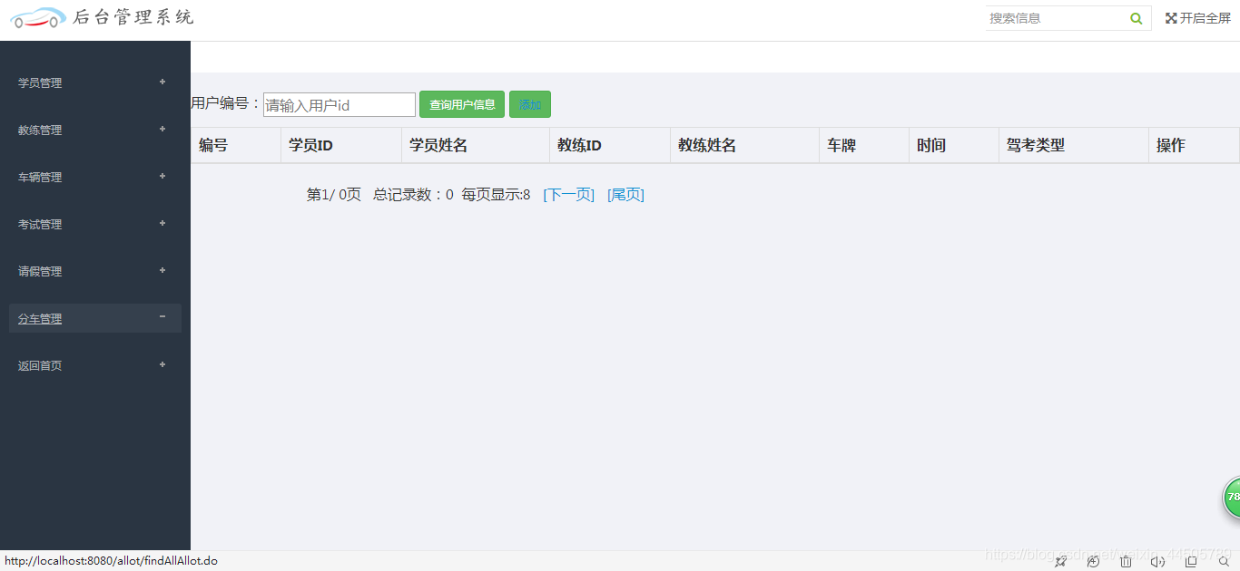Click the 第1/ 0页 page indicator
The width and height of the screenshot is (1240, 571).
point(334,195)
